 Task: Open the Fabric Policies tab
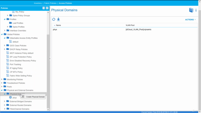click(50, 3)
